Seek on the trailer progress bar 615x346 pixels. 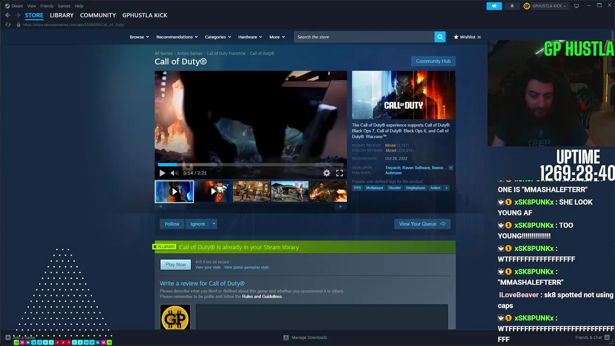[250, 165]
